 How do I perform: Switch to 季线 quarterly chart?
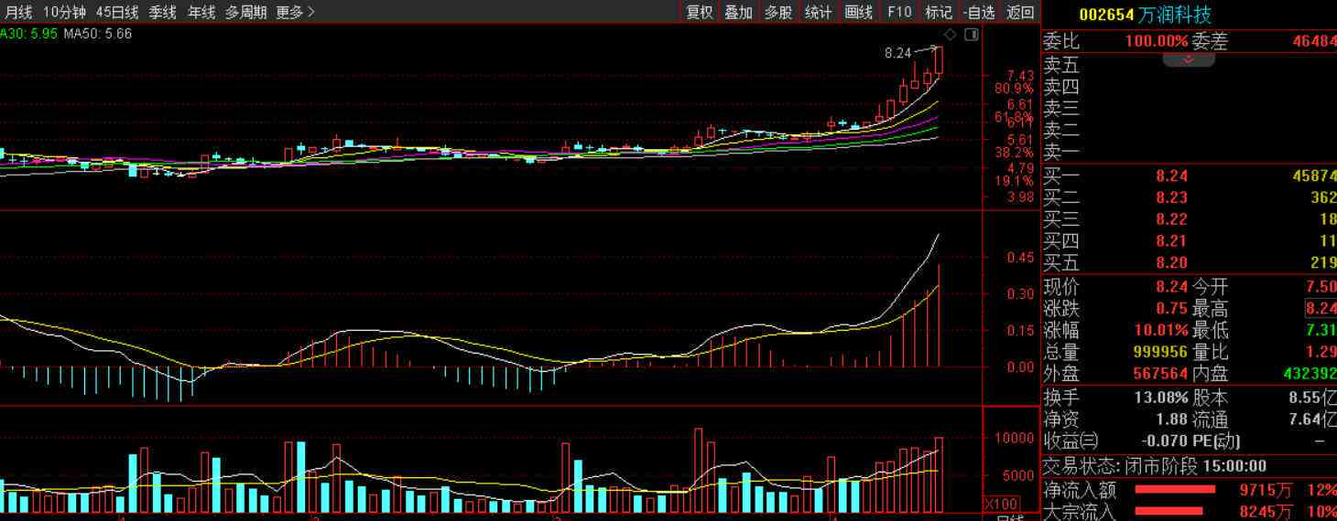[163, 12]
